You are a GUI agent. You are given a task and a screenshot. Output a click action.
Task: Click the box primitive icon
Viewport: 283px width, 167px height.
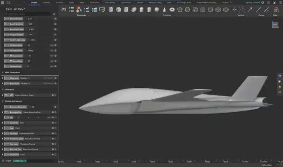point(111,10)
